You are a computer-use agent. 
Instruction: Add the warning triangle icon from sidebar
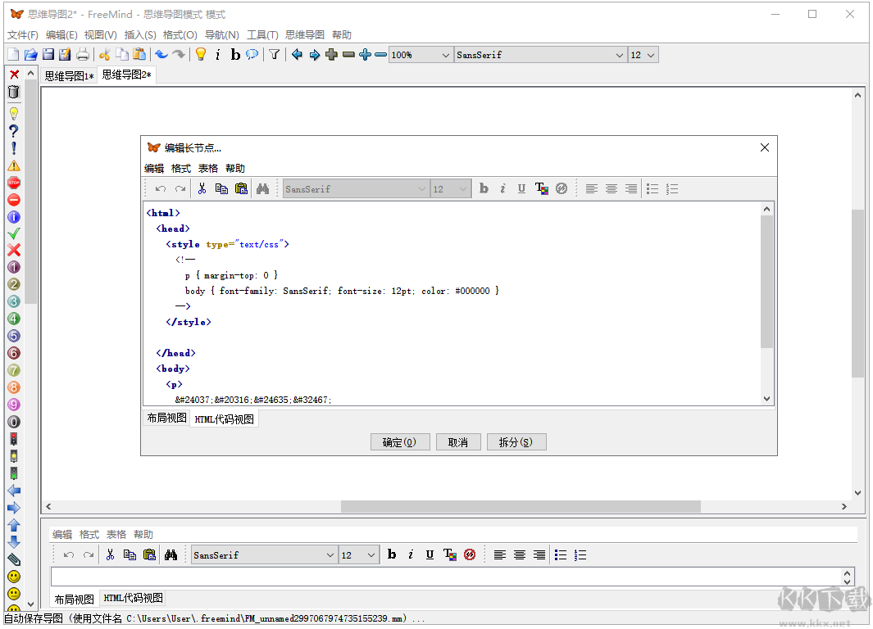click(x=14, y=165)
